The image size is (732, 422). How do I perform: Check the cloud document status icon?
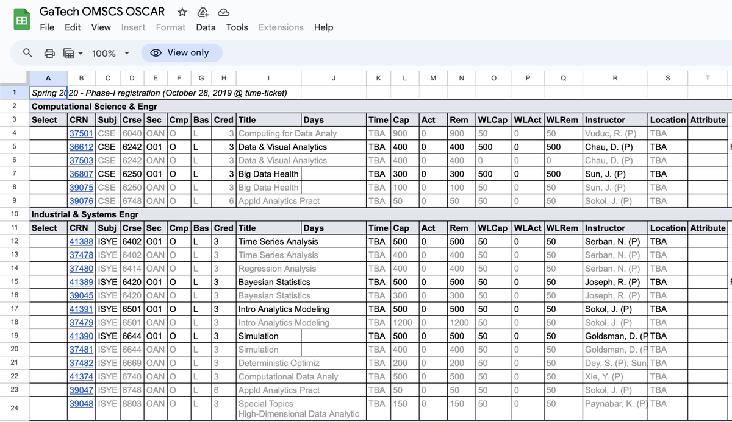pos(223,12)
